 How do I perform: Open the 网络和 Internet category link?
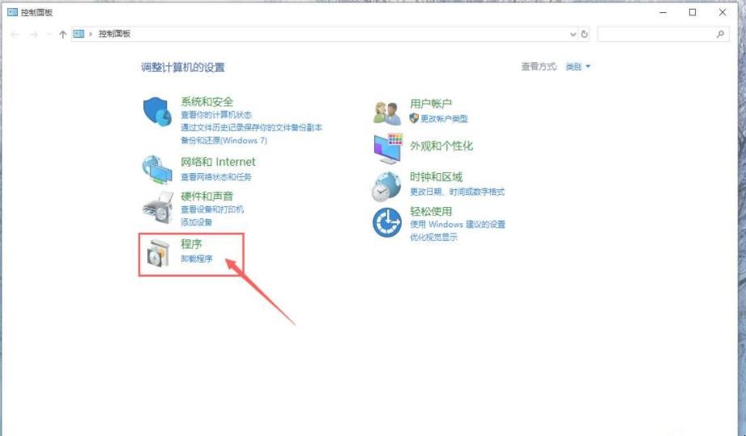tap(218, 162)
